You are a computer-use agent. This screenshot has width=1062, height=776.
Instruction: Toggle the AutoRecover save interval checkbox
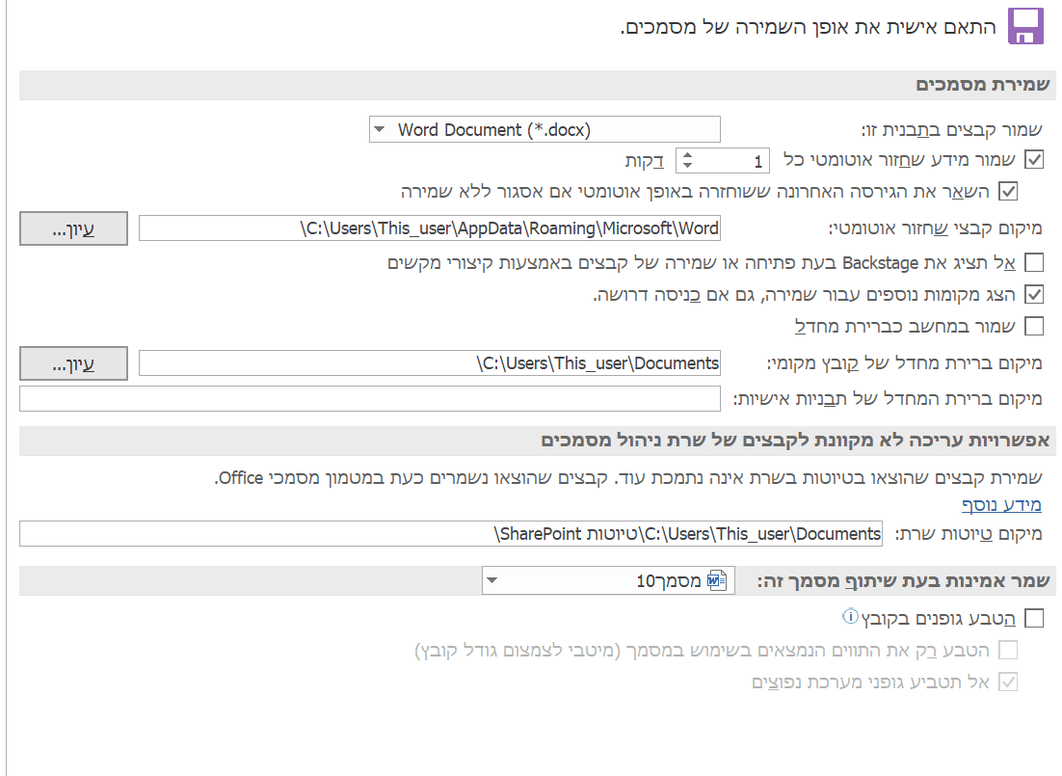1033,160
